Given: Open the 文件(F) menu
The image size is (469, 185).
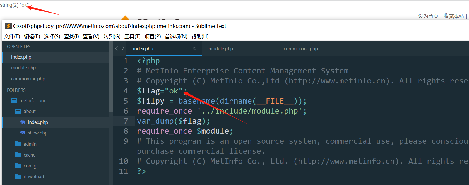Looking at the screenshot, I should [x=12, y=37].
